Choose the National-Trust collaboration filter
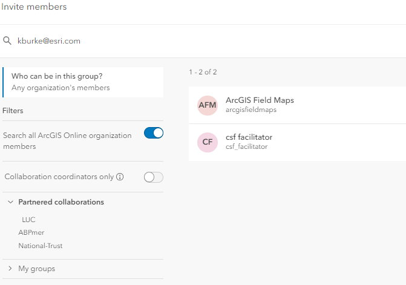This screenshot has height=285, width=406. (x=41, y=246)
